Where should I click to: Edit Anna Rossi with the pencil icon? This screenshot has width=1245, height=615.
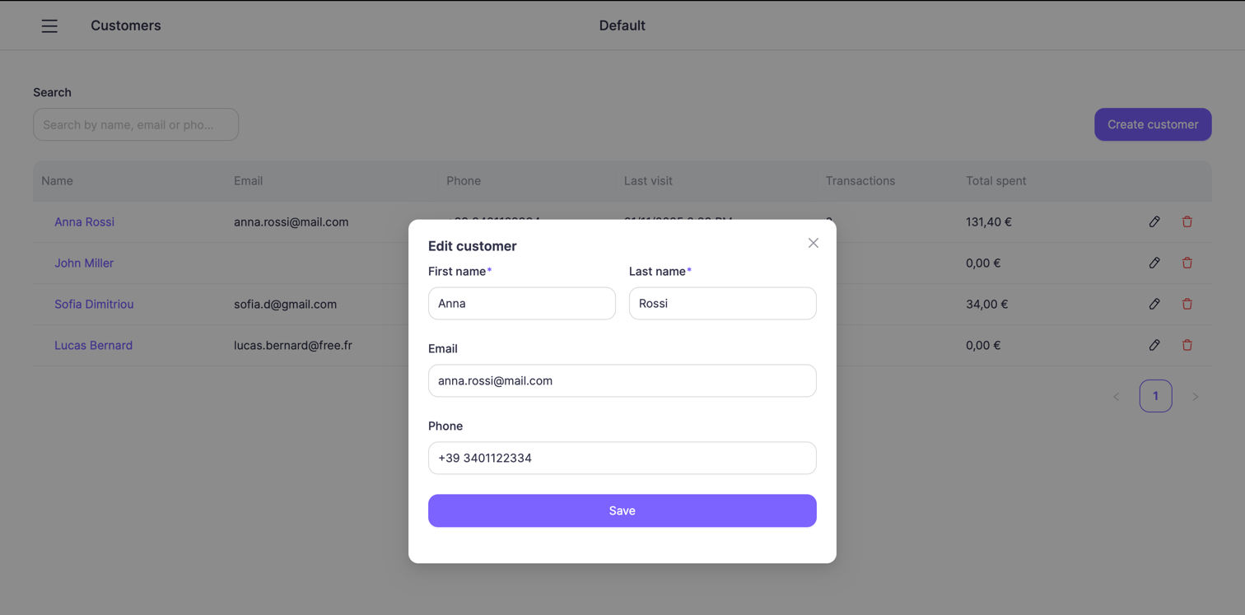[x=1154, y=221]
